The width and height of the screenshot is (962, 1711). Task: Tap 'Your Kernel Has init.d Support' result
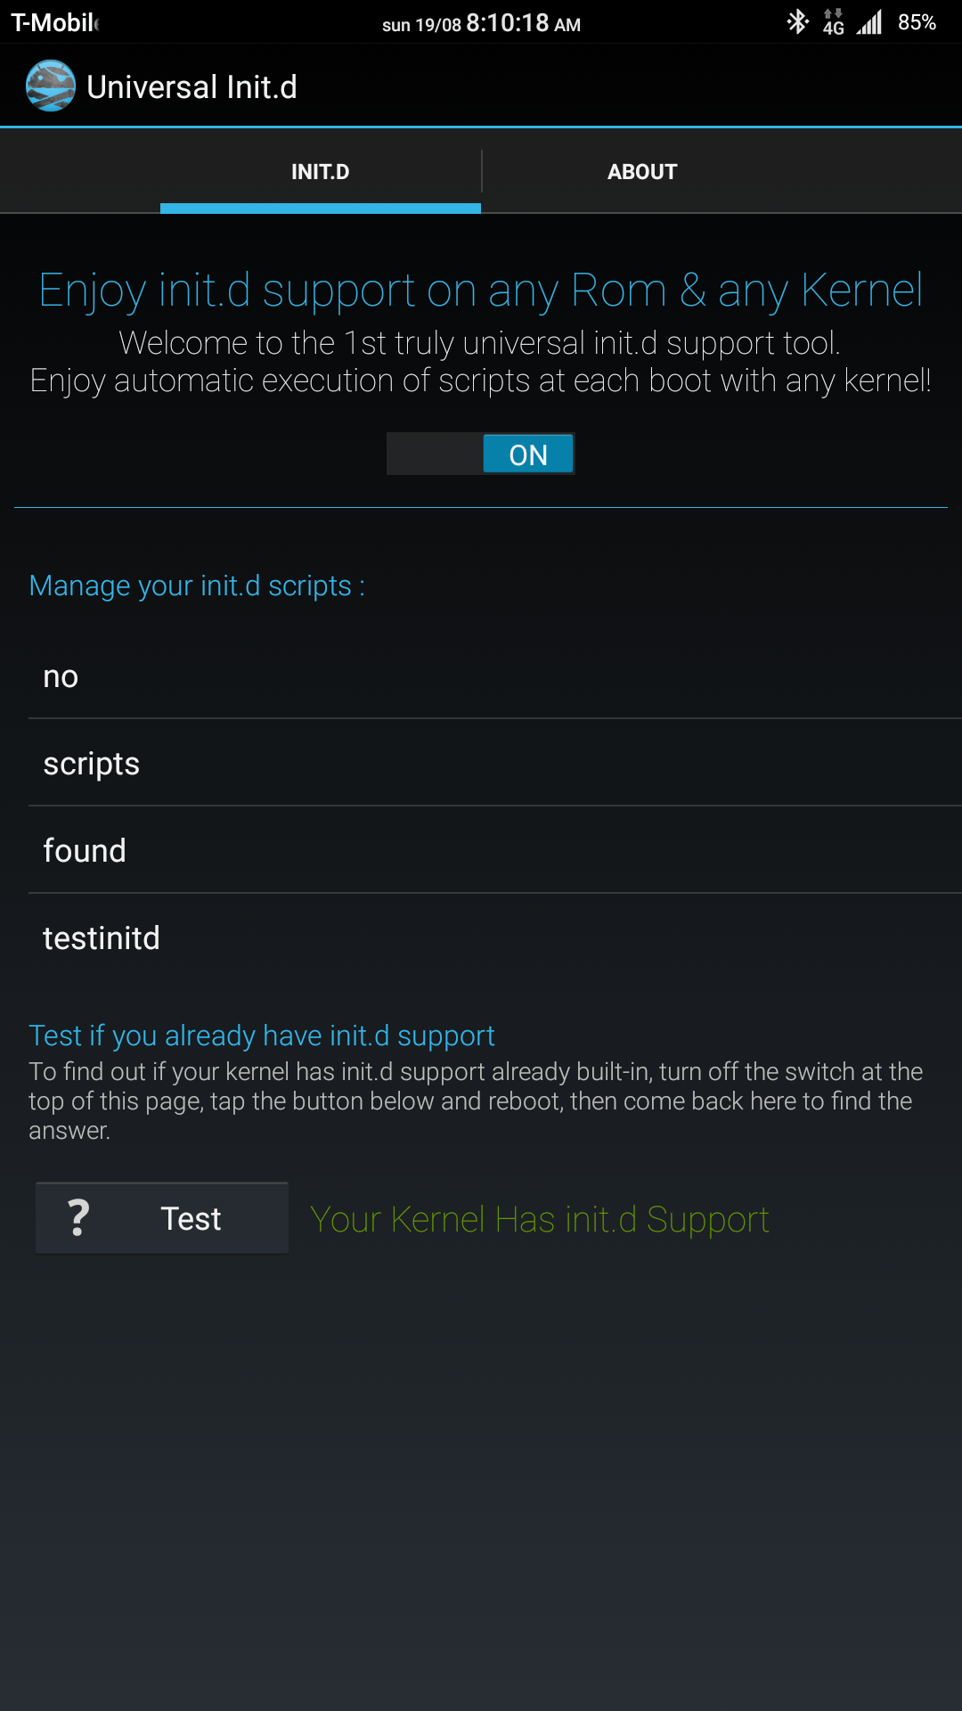539,1219
